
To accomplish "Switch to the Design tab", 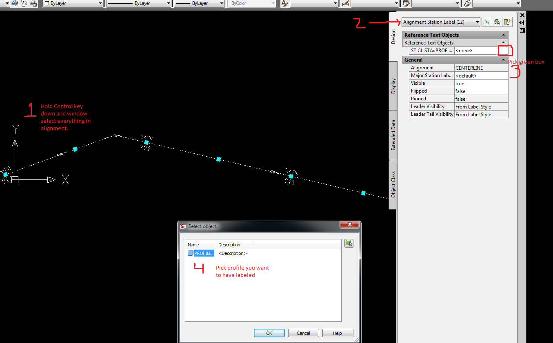I will 393,37.
